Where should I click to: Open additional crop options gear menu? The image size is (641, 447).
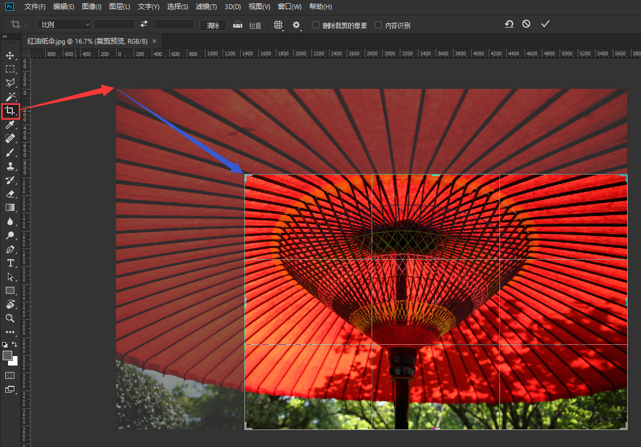(x=297, y=25)
